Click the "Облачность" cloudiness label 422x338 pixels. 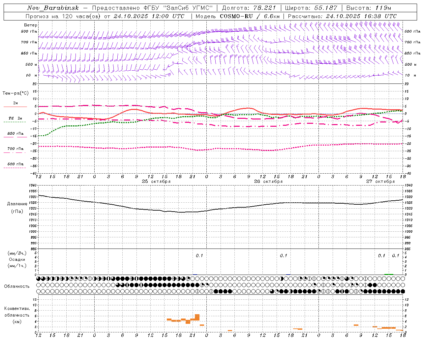coord(17,287)
